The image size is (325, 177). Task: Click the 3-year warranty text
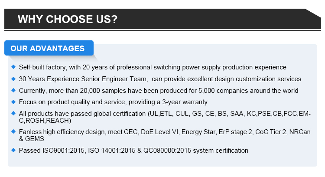pyautogui.click(x=185, y=102)
